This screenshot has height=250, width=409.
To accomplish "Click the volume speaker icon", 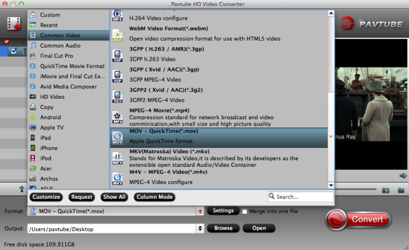I will 403,176.
